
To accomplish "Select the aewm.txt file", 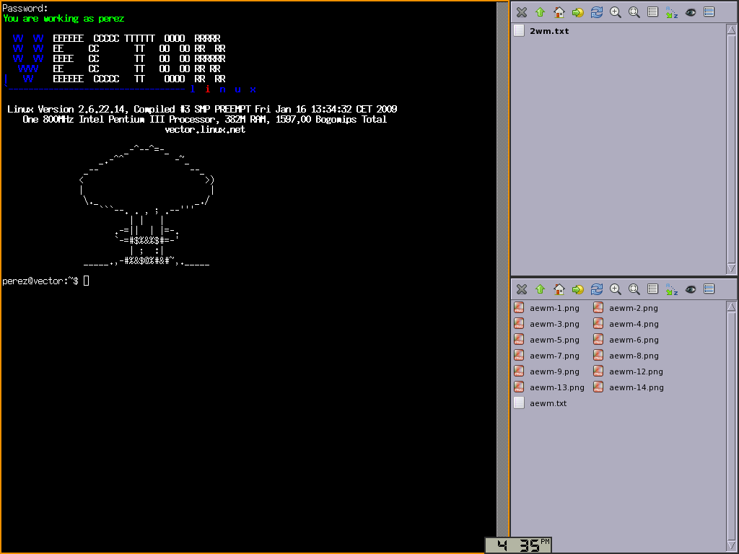I will tap(541, 403).
